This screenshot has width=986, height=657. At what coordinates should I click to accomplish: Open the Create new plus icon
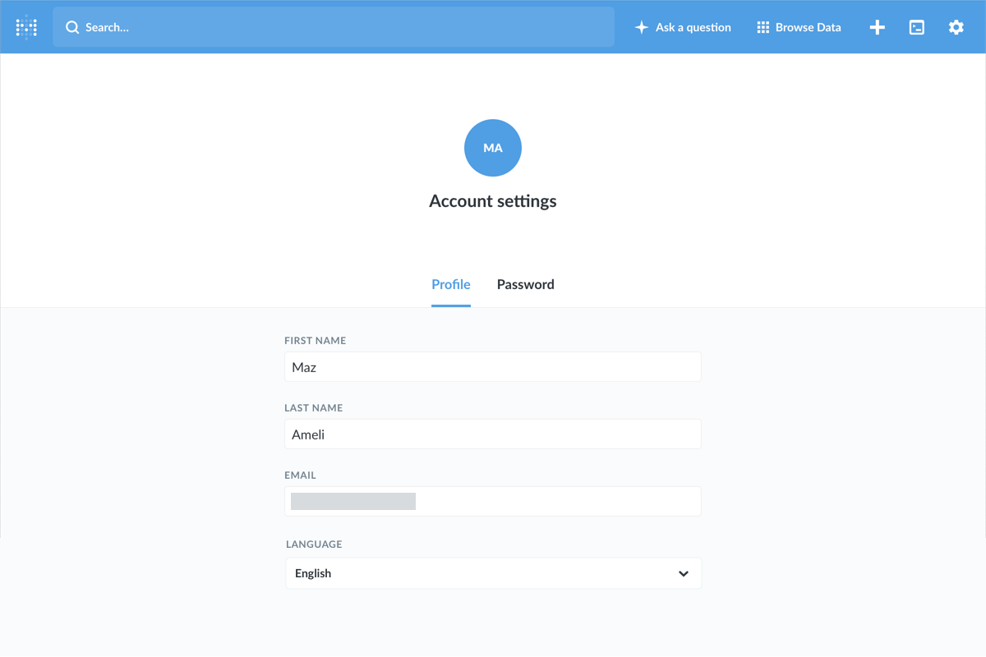coord(877,27)
